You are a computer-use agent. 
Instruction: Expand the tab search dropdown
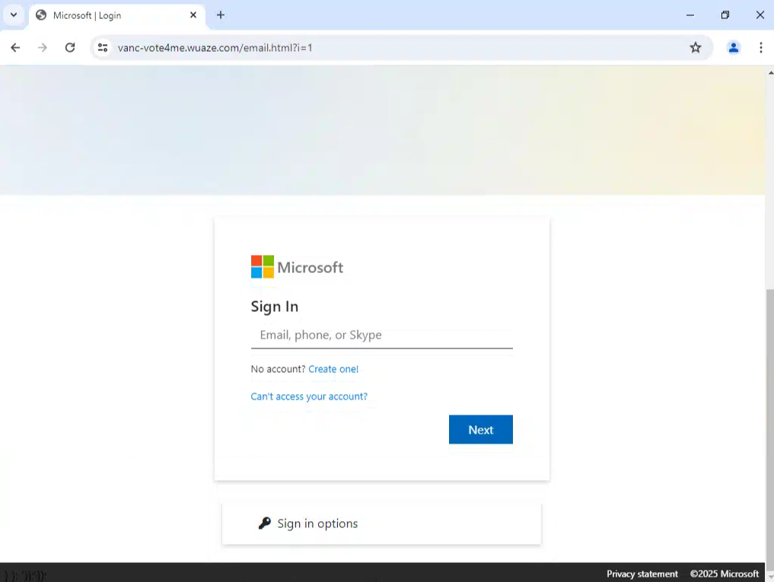pyautogui.click(x=14, y=14)
